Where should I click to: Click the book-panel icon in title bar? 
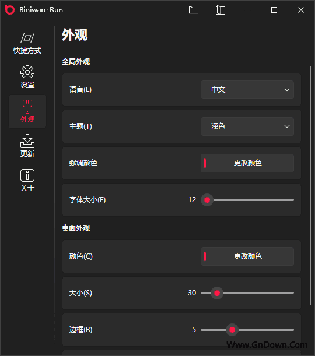[220, 10]
